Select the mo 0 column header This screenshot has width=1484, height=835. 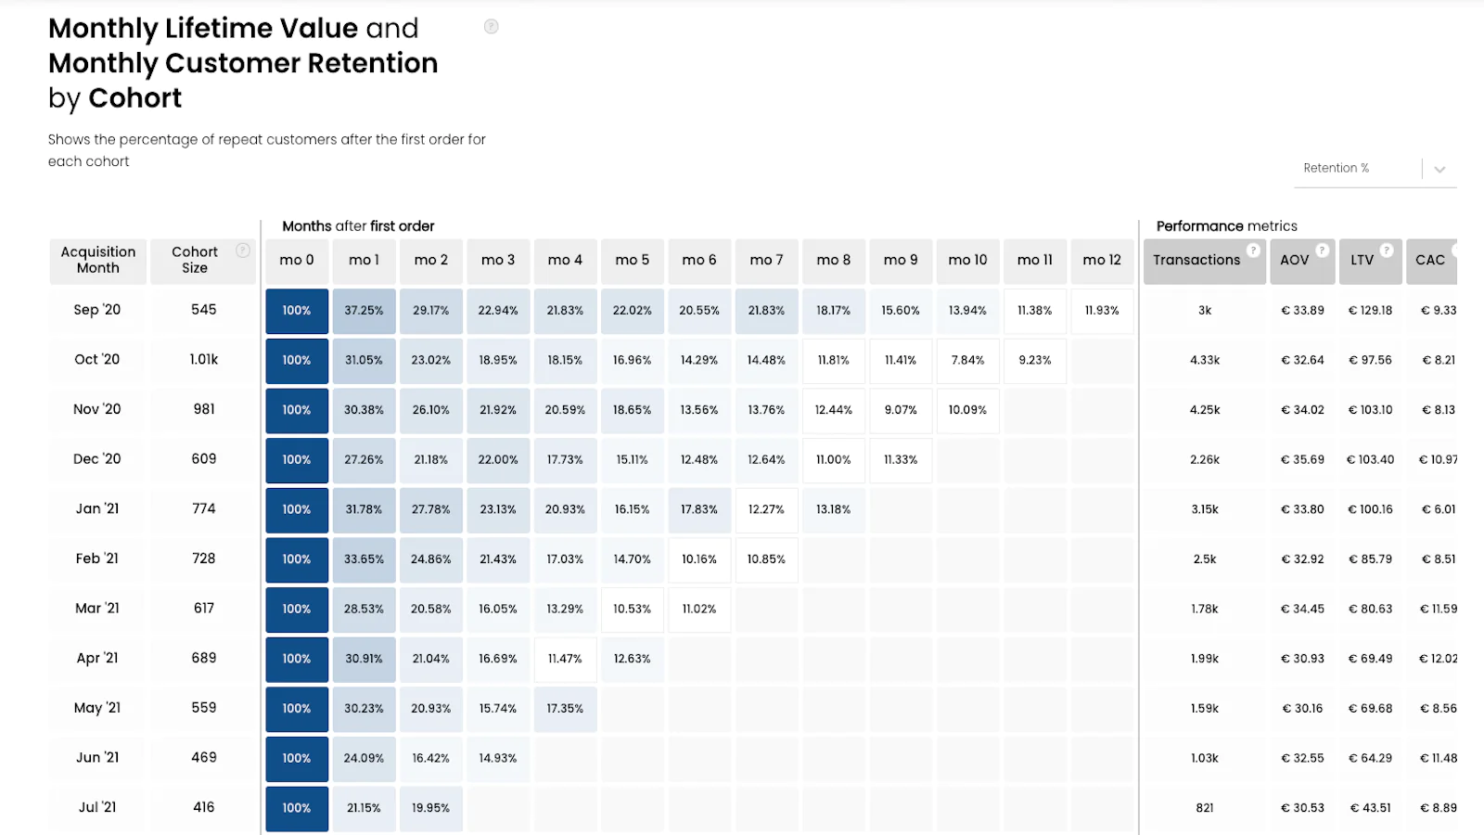(297, 261)
